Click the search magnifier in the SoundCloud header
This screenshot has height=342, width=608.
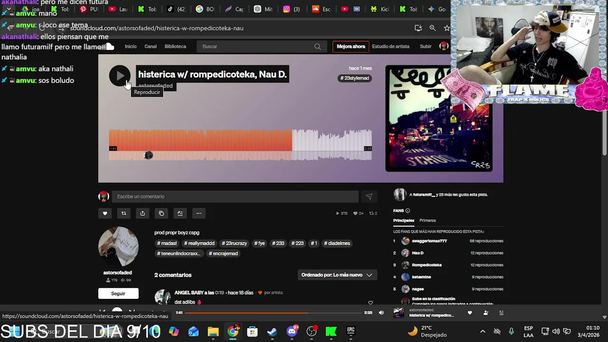[x=317, y=47]
